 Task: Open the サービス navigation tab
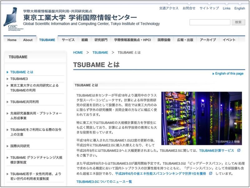68,40
